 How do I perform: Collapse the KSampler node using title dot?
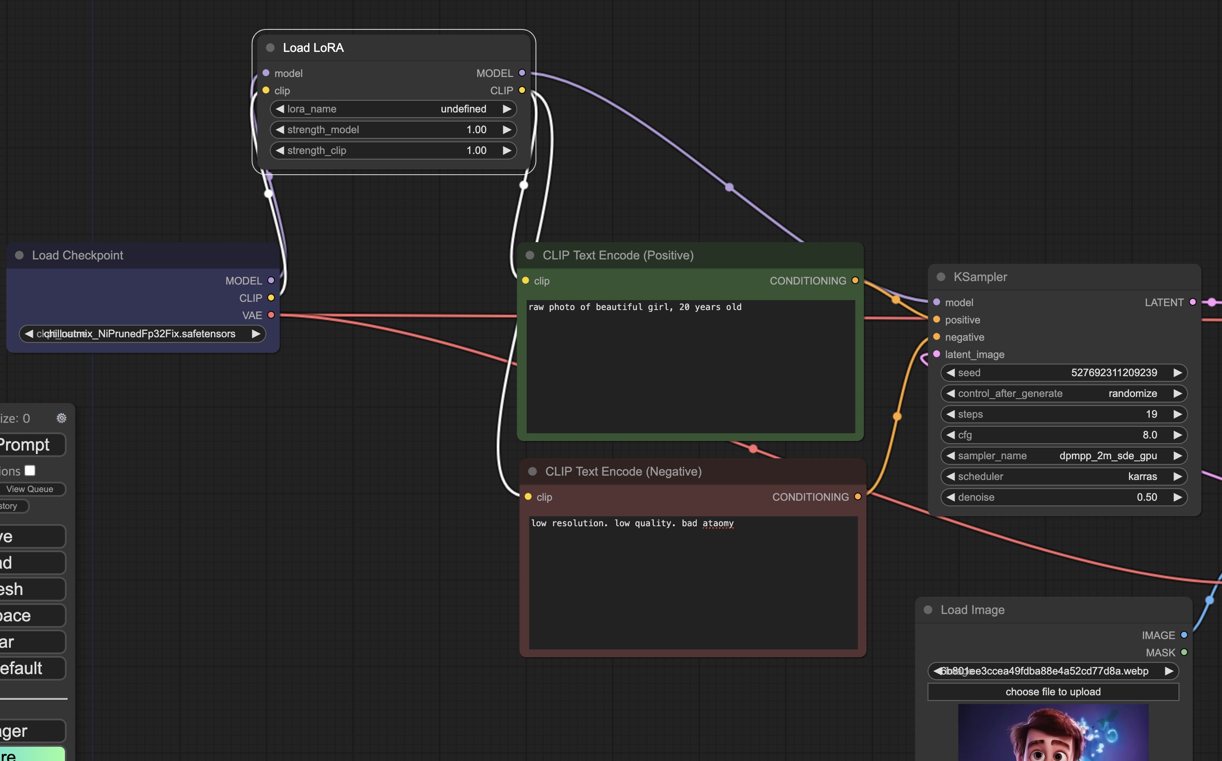point(940,277)
